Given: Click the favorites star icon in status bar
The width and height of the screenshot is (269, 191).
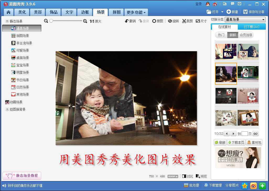Looking at the screenshot, I should pyautogui.click(x=245, y=186).
